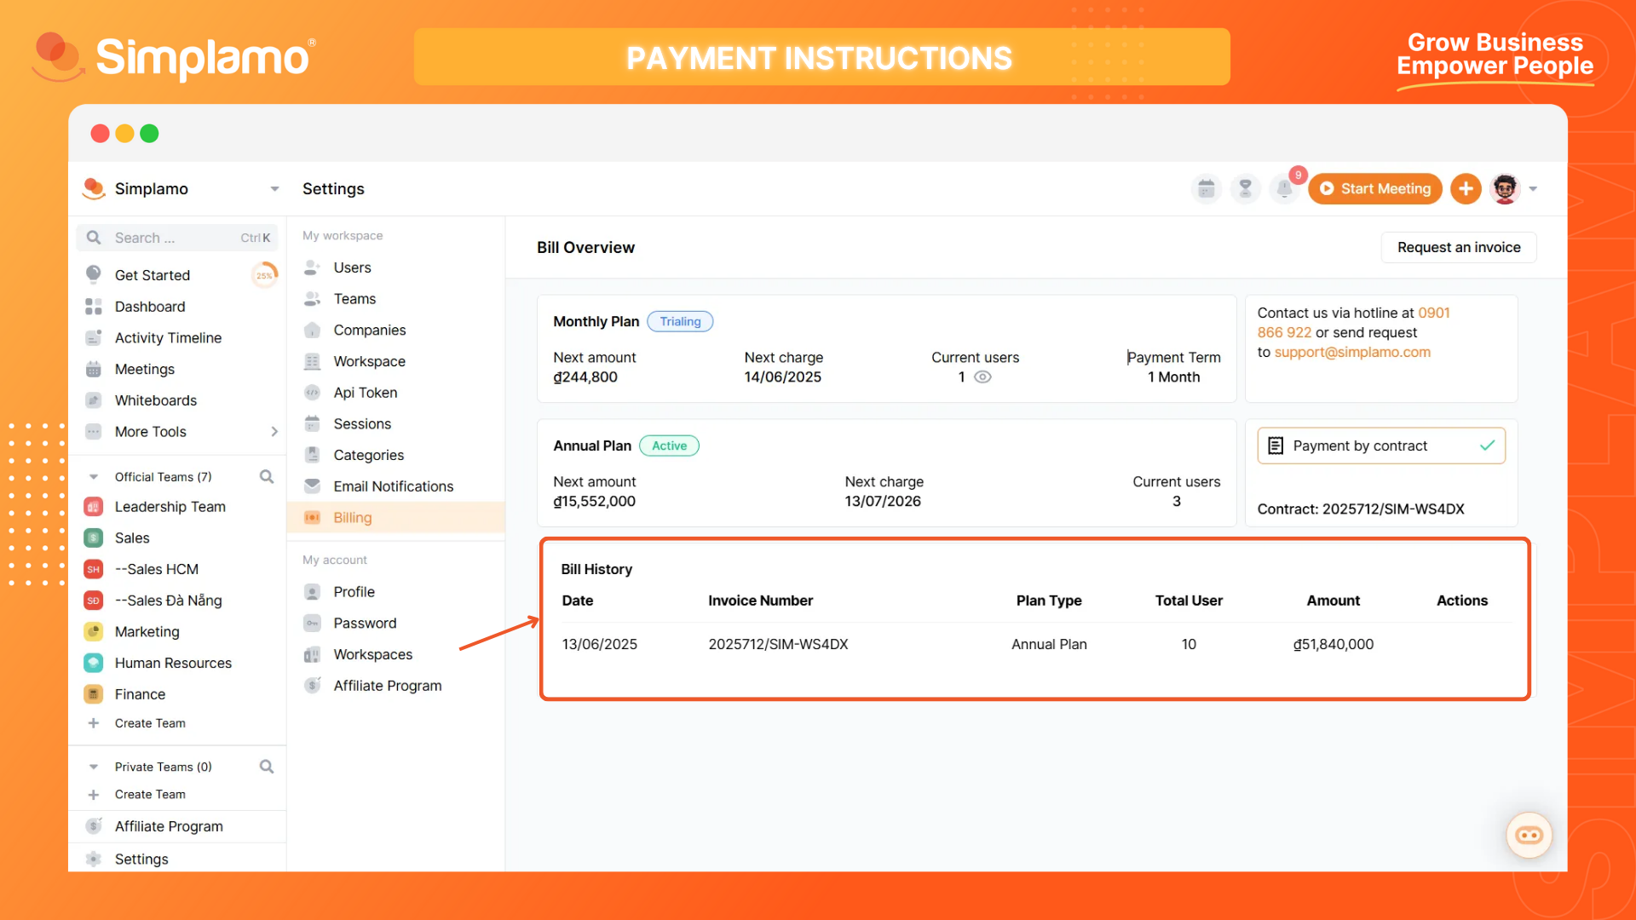Open Workspaces under My account

(373, 654)
